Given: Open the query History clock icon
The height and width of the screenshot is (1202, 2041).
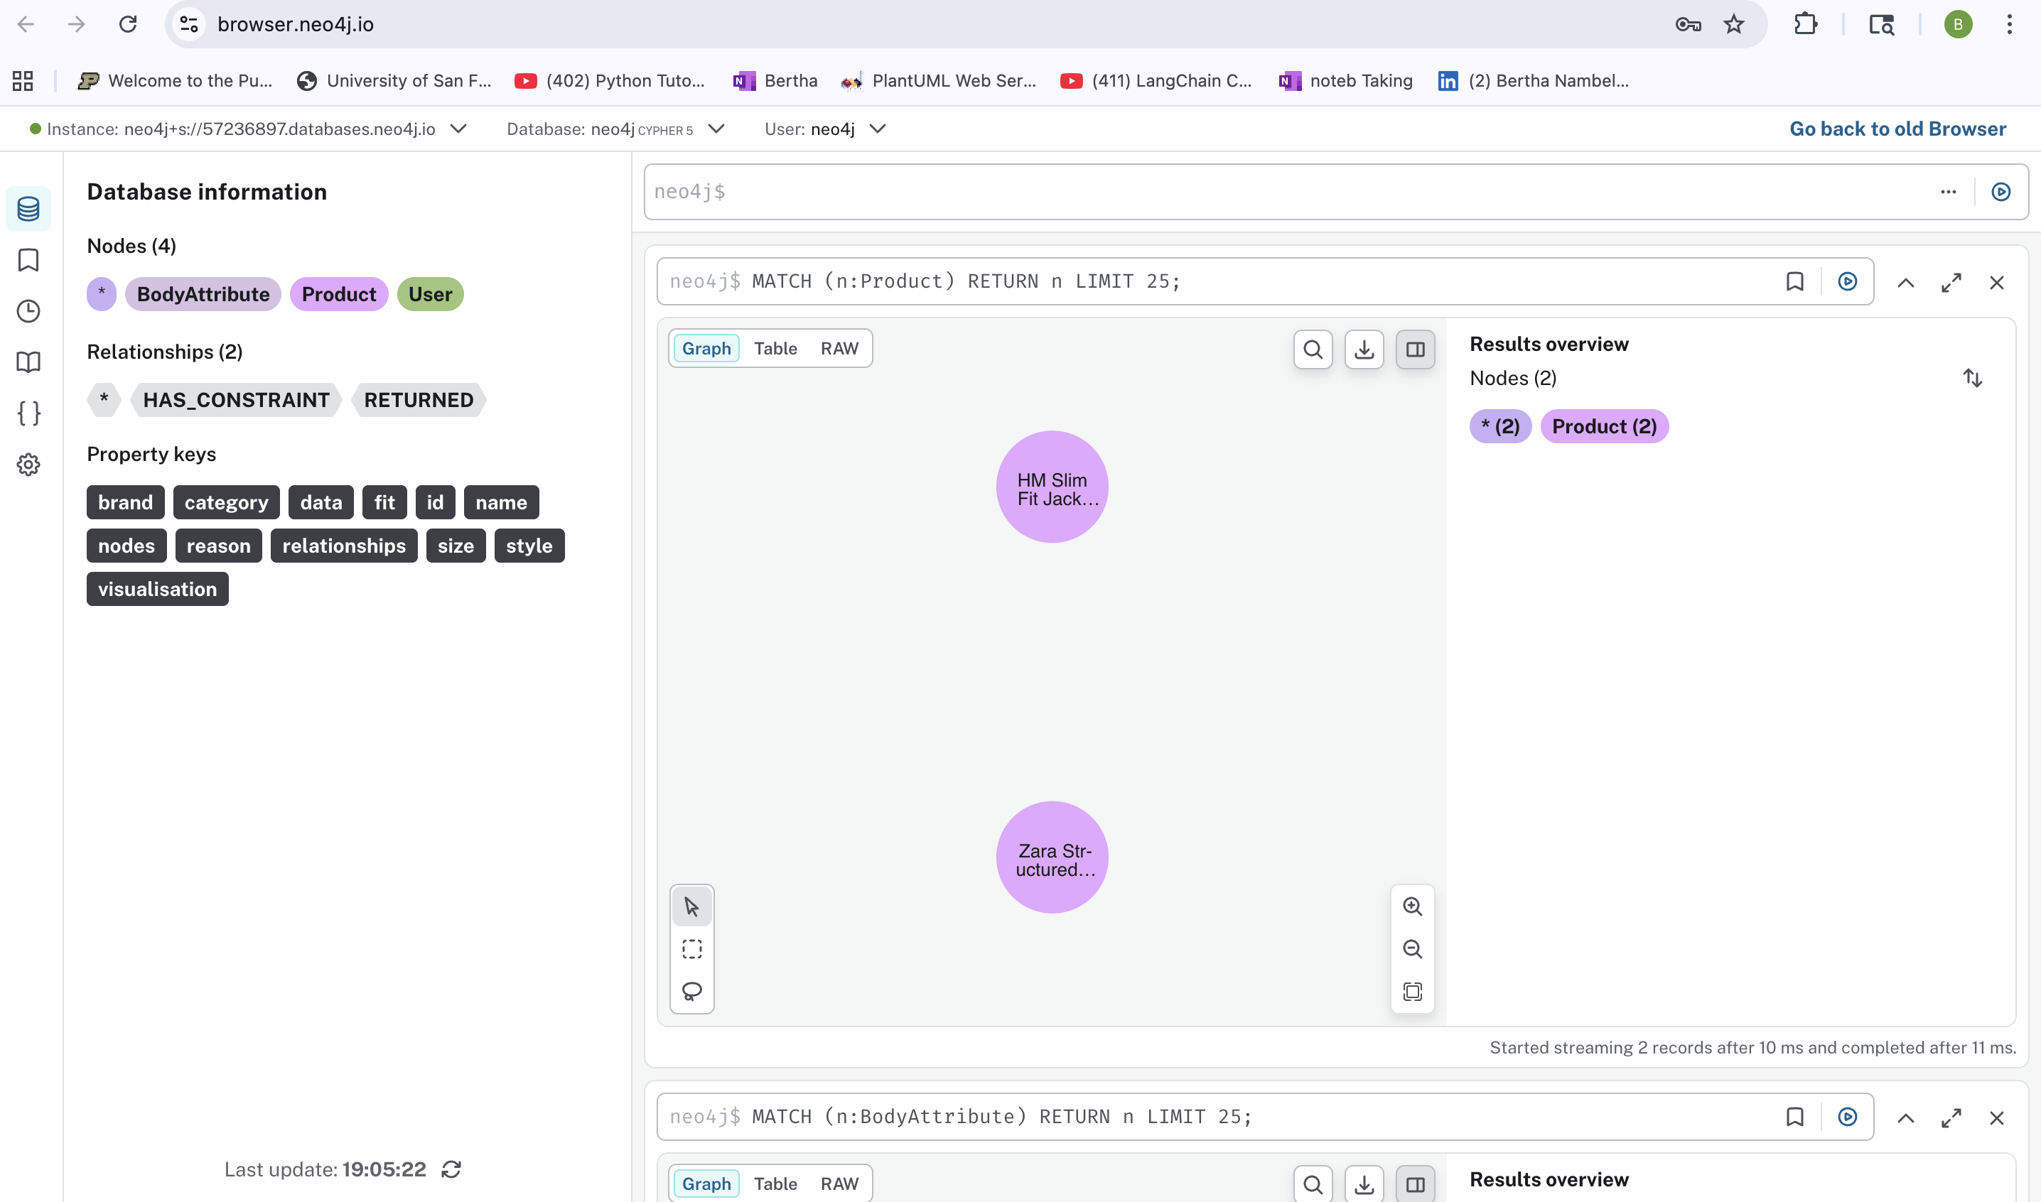Looking at the screenshot, I should pos(28,311).
